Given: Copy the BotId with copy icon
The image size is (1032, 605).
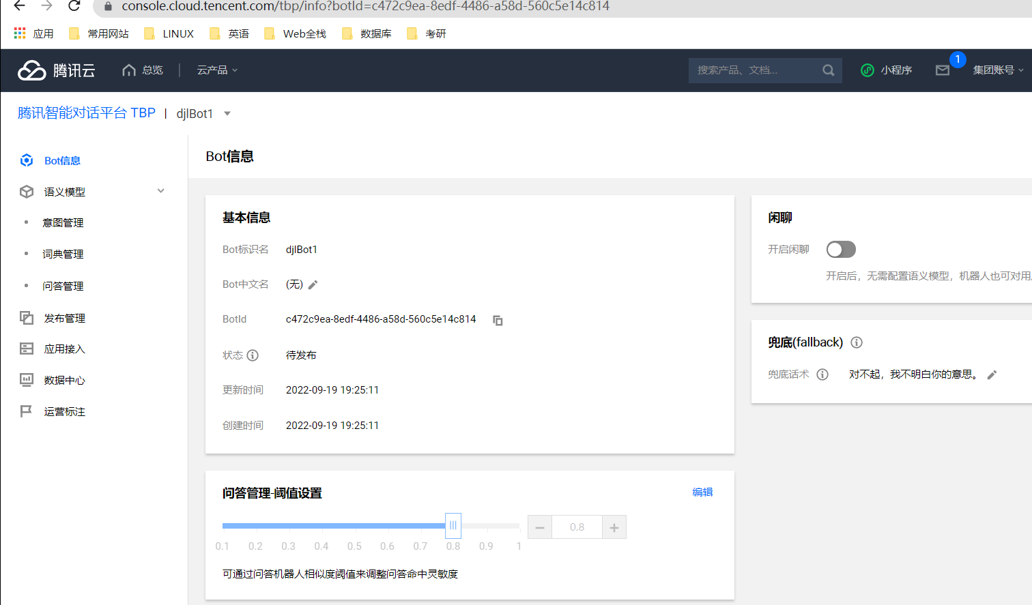Looking at the screenshot, I should point(498,320).
